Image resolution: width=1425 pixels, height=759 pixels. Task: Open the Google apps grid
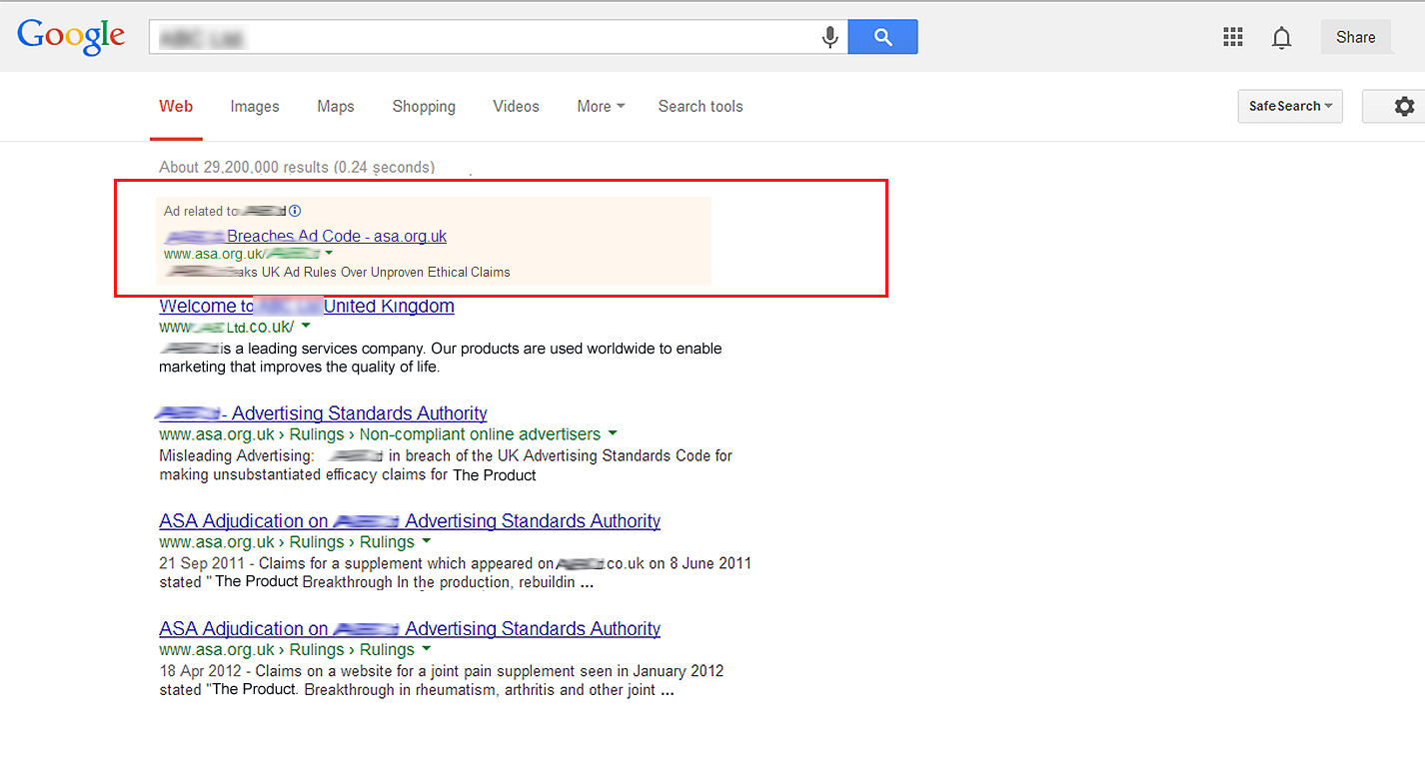tap(1233, 38)
